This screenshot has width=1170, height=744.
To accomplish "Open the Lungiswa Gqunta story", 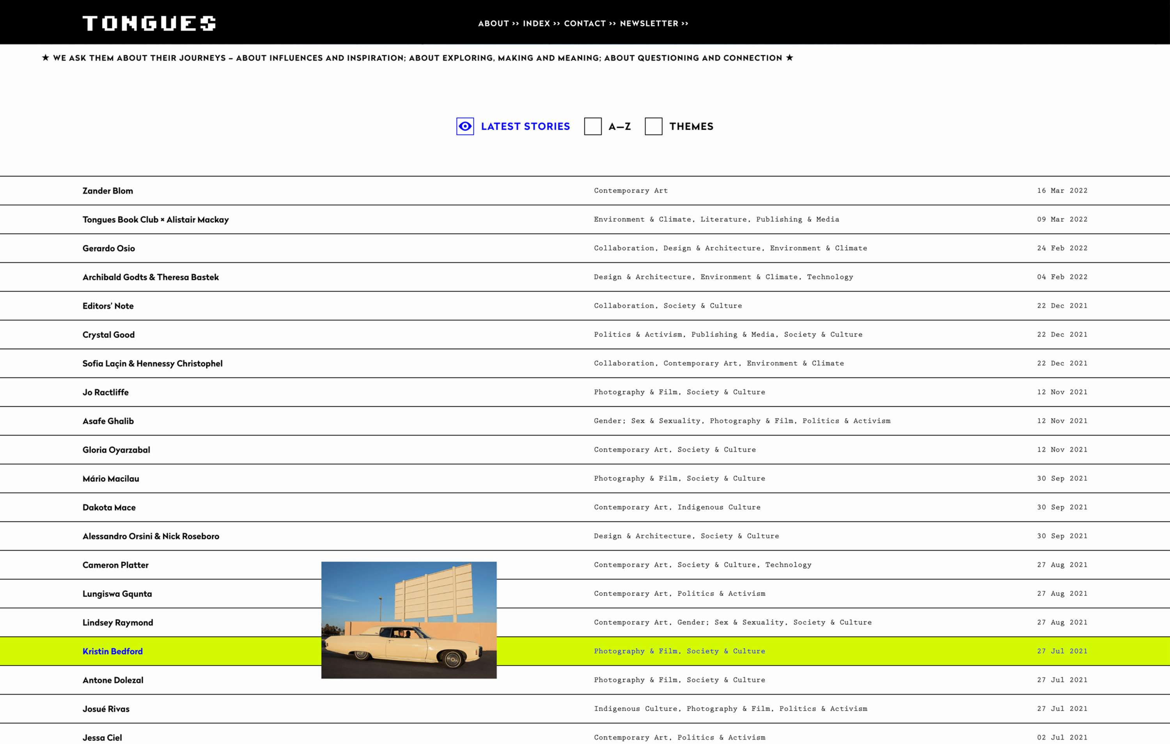I will [x=117, y=594].
